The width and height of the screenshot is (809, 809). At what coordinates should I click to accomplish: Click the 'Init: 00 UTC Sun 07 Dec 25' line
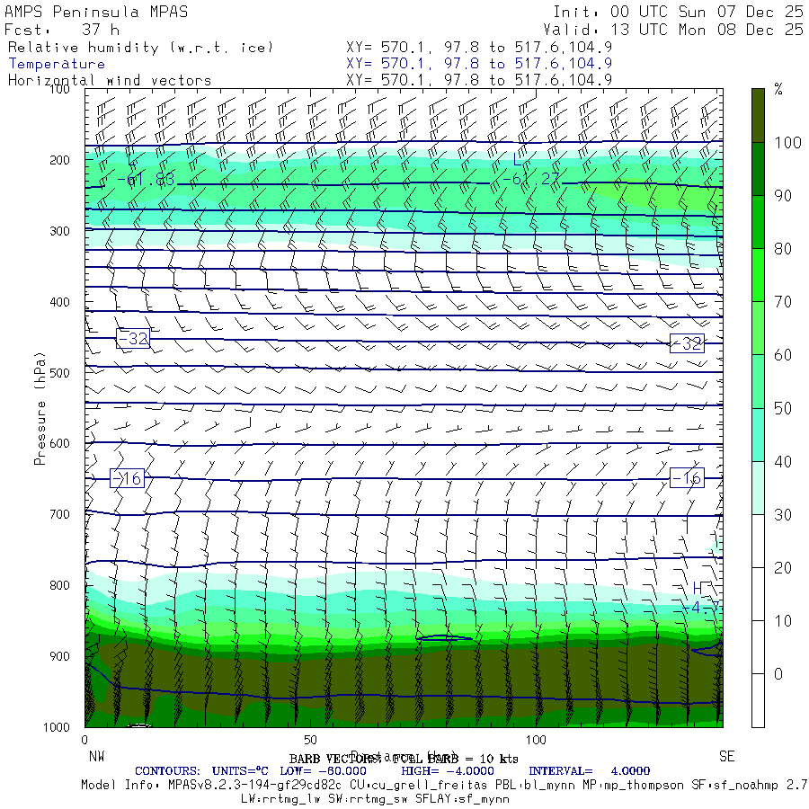click(678, 12)
